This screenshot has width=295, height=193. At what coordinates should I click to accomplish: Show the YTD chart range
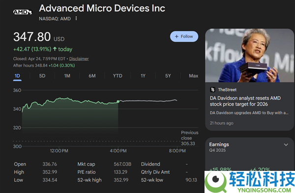118,76
